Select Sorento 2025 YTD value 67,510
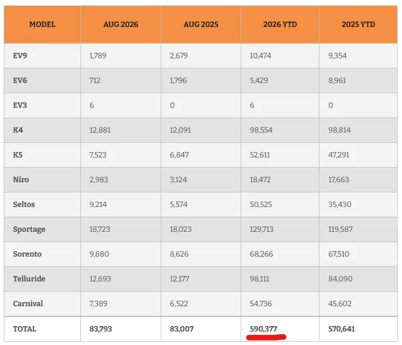 pos(338,254)
